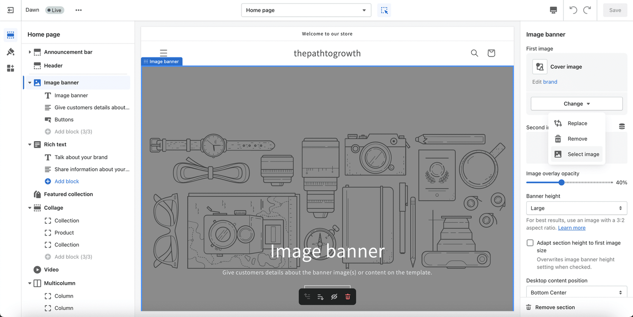Collapse the Image banner section tree
Image resolution: width=633 pixels, height=317 pixels.
pyautogui.click(x=30, y=83)
